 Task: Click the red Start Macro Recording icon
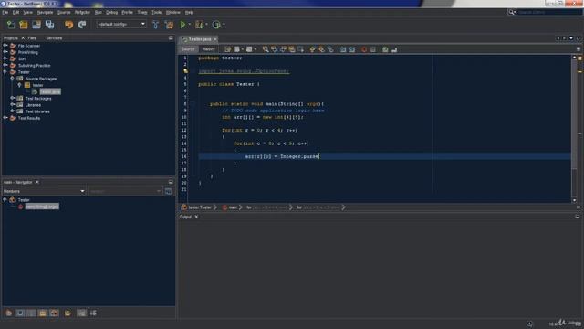(364, 49)
